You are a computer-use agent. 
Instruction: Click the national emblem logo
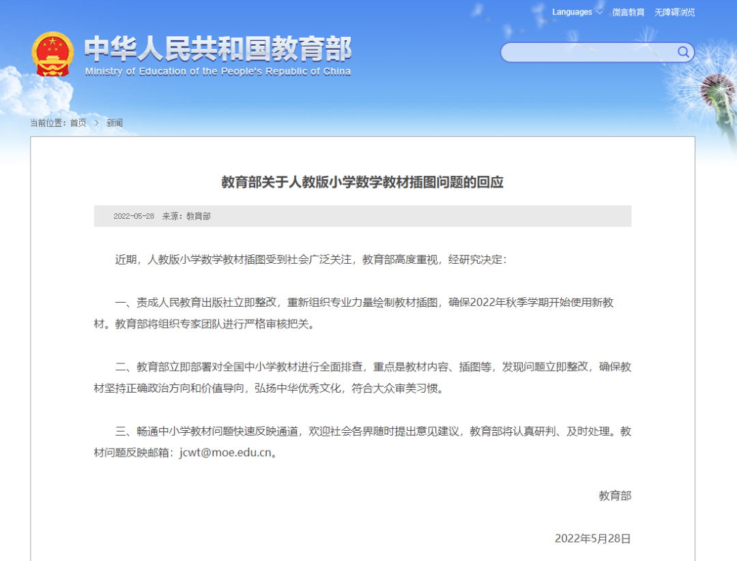click(53, 54)
